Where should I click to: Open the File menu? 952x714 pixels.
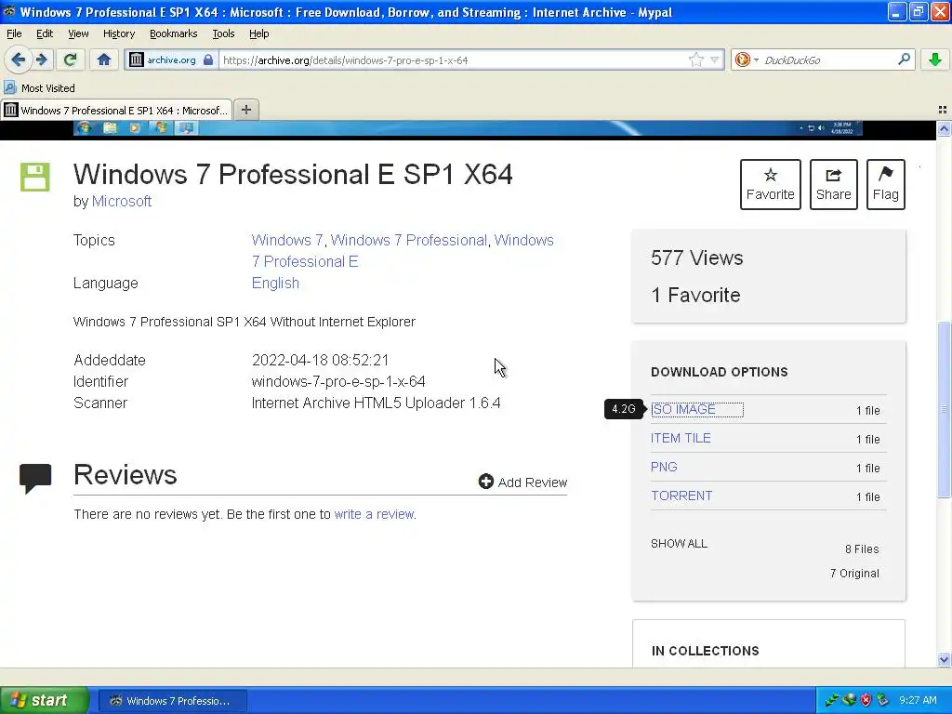[14, 33]
